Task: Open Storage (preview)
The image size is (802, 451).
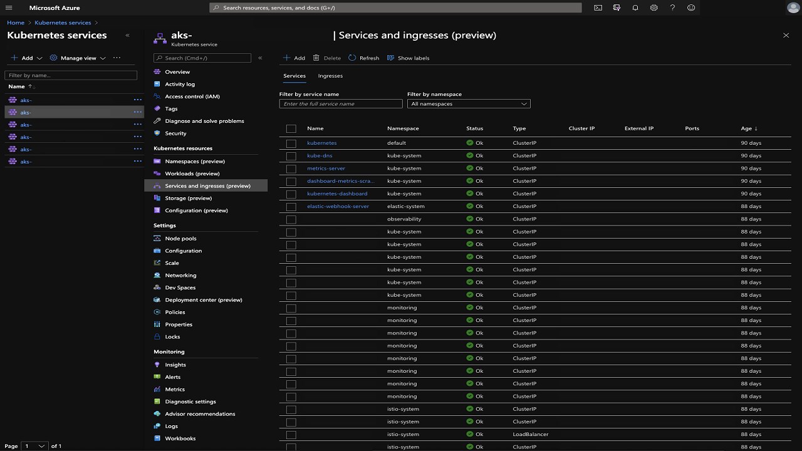Action: click(188, 198)
